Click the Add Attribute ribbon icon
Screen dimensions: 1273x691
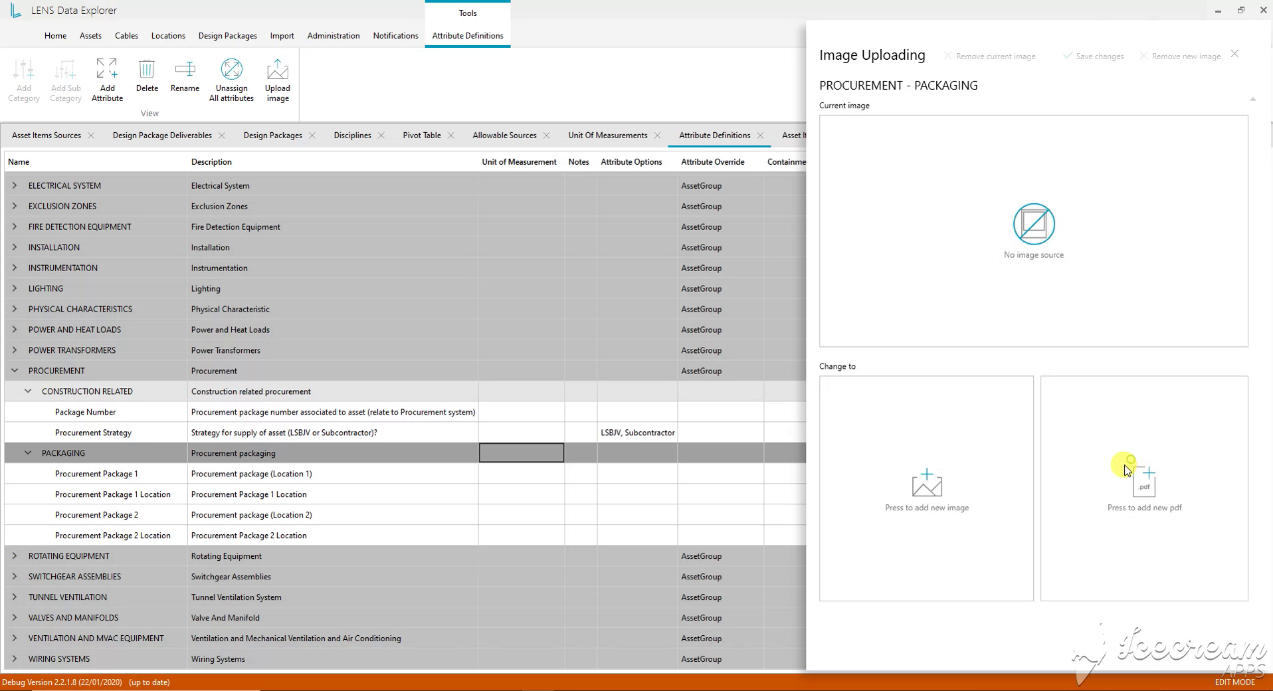click(x=107, y=69)
